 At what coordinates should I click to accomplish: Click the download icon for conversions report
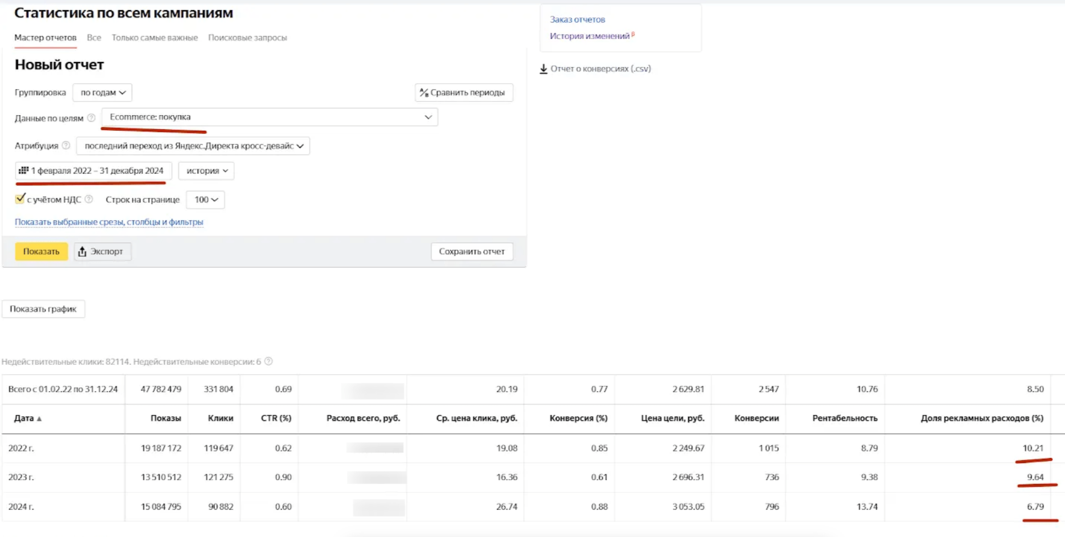click(x=544, y=68)
